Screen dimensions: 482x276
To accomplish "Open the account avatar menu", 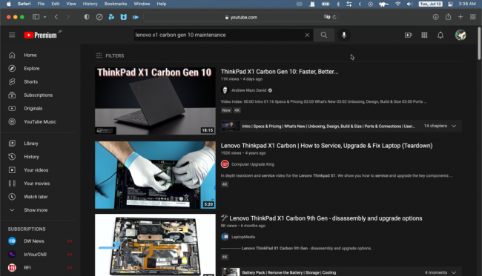I will [460, 35].
